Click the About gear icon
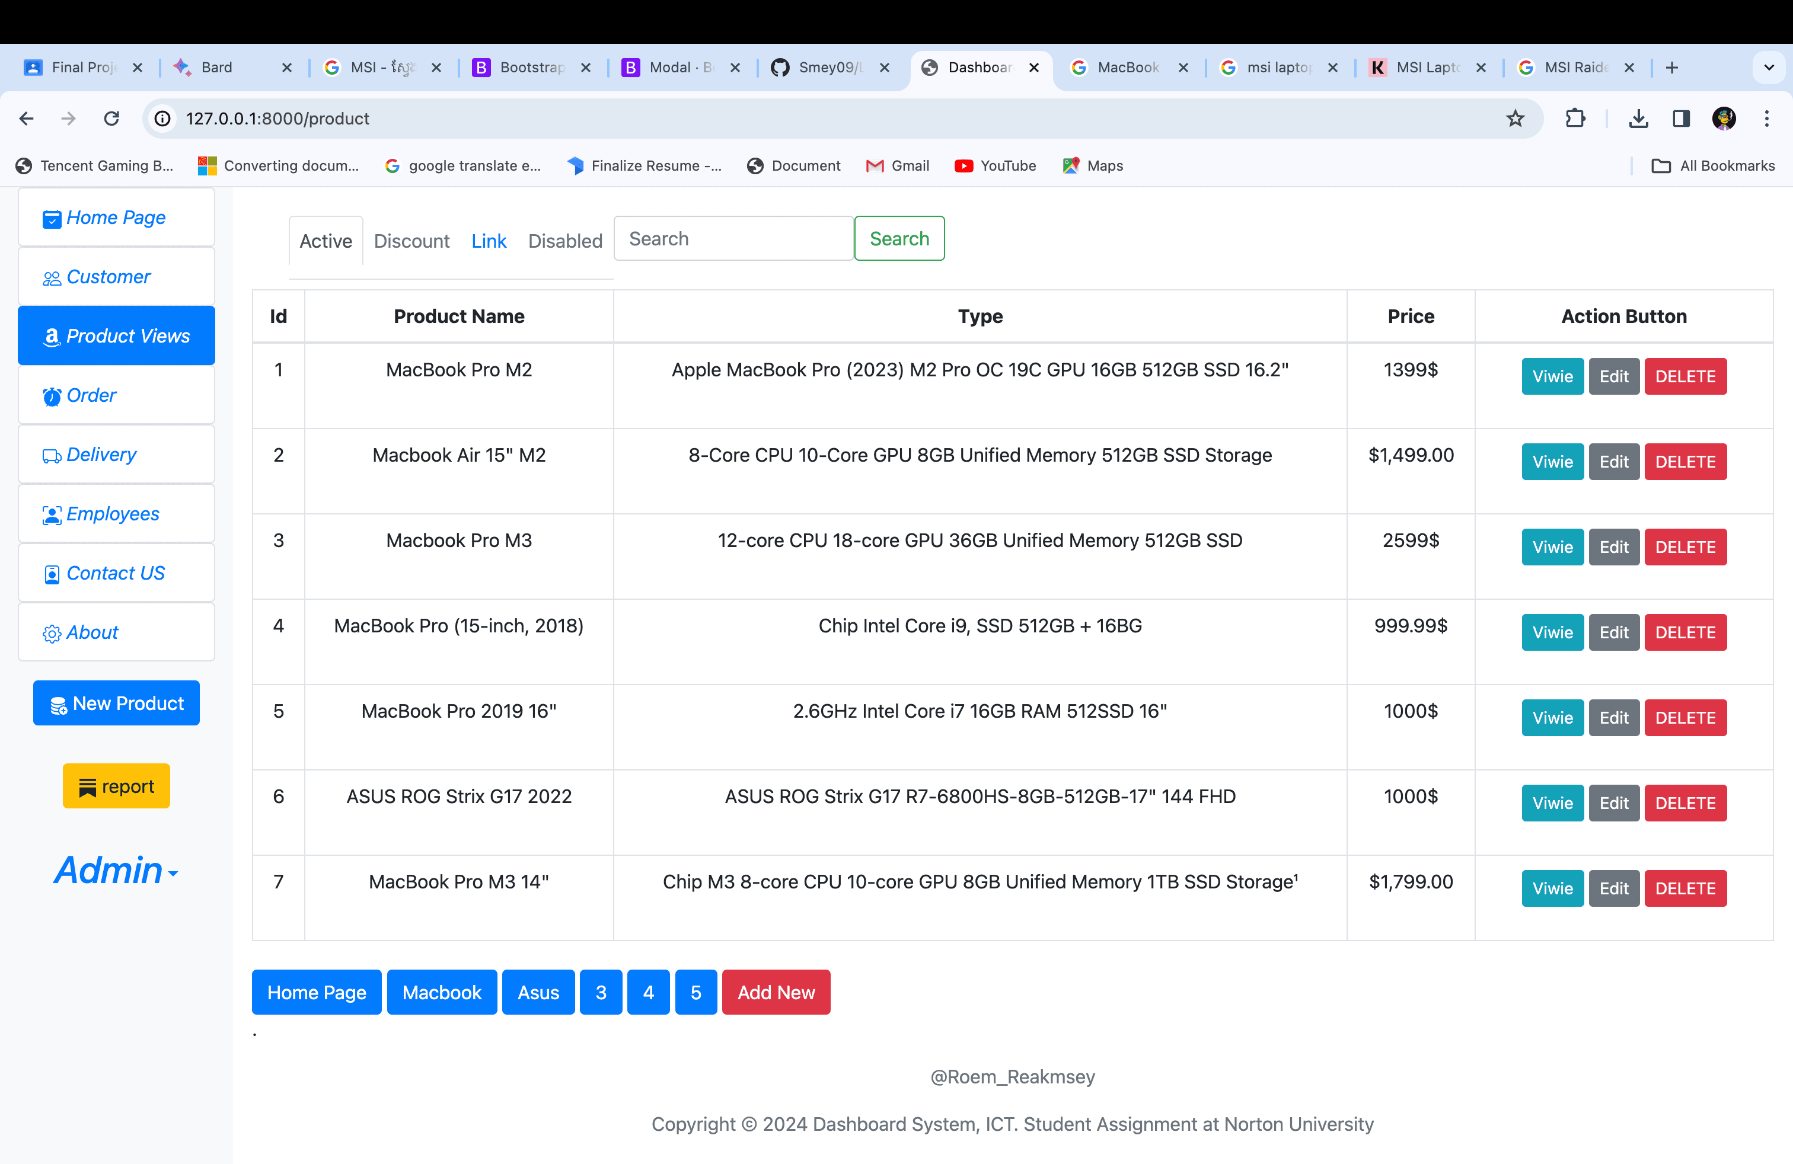This screenshot has width=1793, height=1164. click(x=51, y=633)
